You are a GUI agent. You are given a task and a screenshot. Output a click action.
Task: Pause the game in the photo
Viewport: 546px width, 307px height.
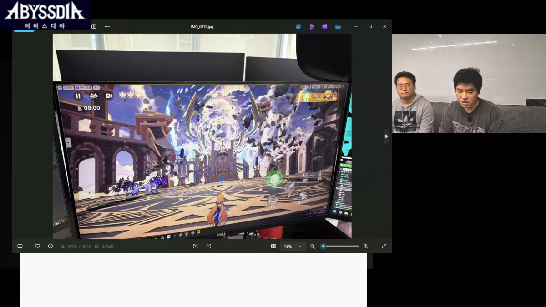[x=78, y=96]
